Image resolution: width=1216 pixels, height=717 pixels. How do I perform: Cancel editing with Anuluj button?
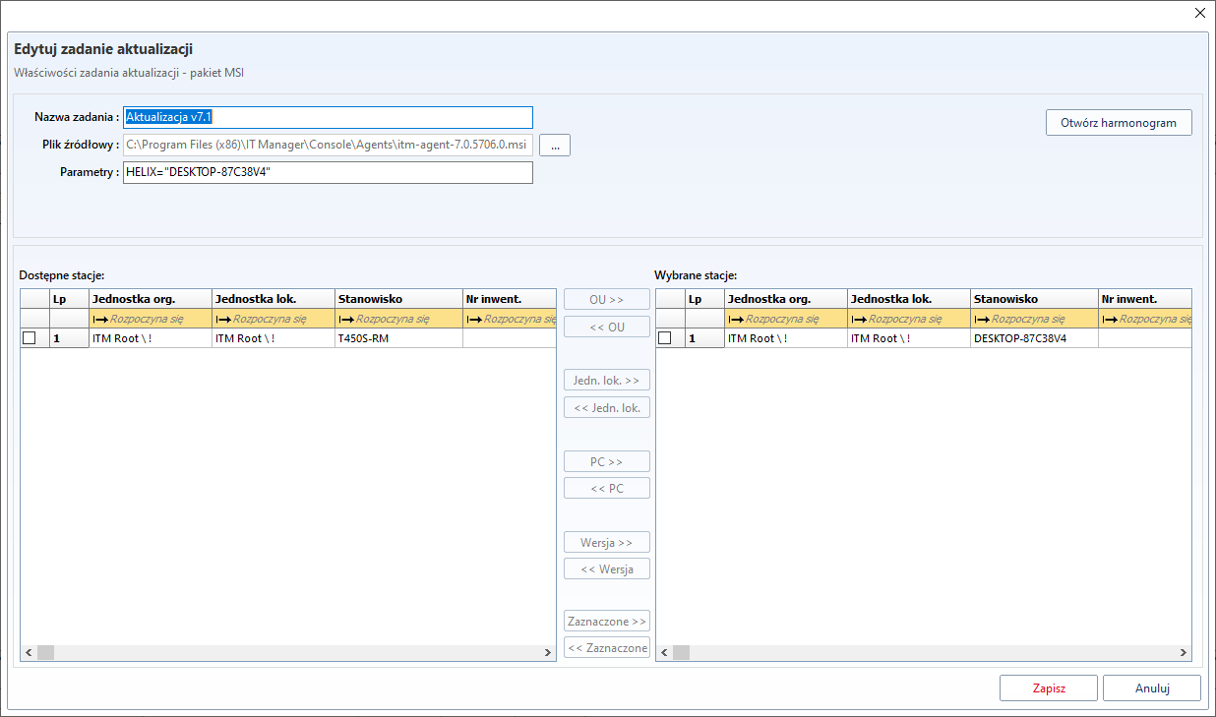1151,688
